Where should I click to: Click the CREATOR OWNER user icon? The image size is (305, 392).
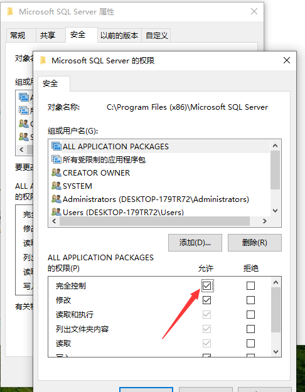tap(56, 172)
